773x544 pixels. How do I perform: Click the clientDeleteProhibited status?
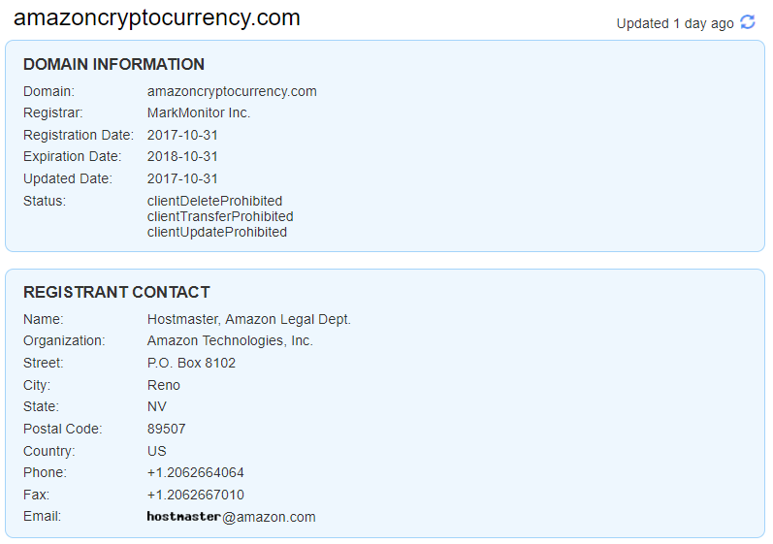click(x=214, y=201)
